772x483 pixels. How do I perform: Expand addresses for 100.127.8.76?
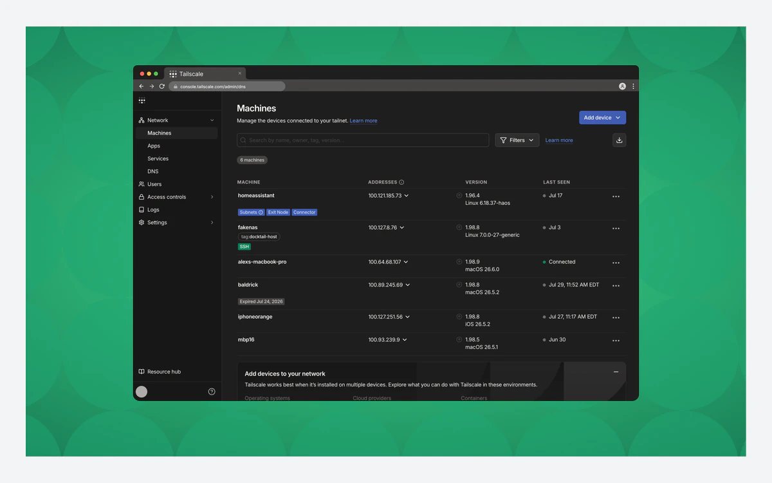pyautogui.click(x=402, y=228)
